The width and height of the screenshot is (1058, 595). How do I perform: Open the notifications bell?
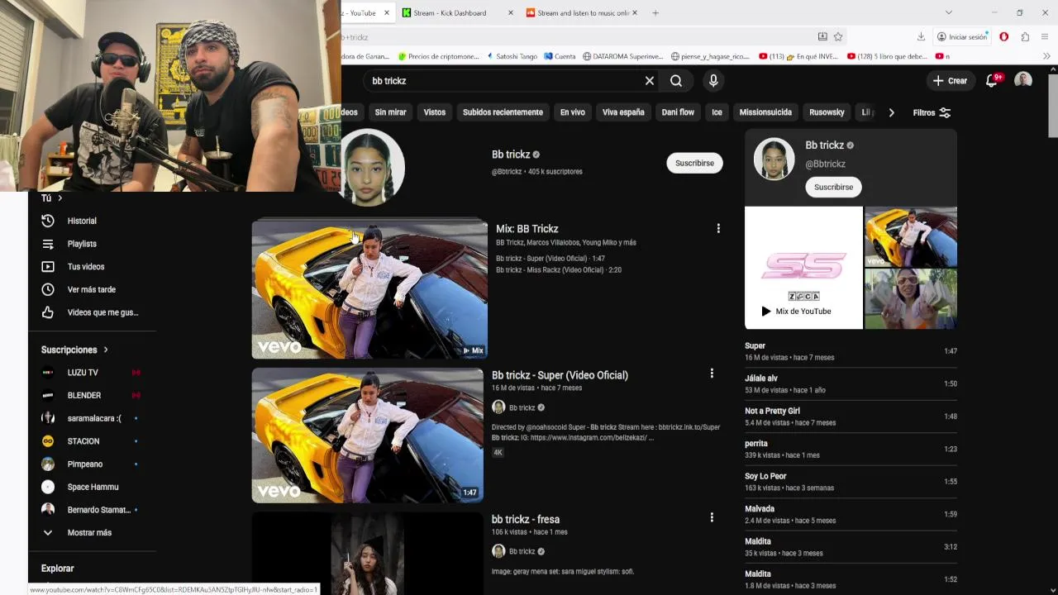[992, 81]
